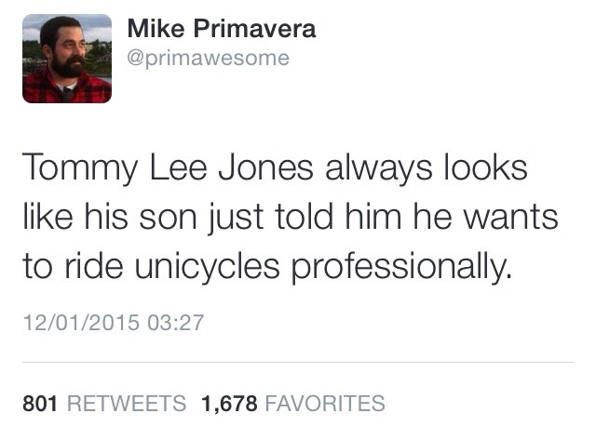This screenshot has height=426, width=596.
Task: Click the word "ride" in the tweet
Action: coord(96,267)
